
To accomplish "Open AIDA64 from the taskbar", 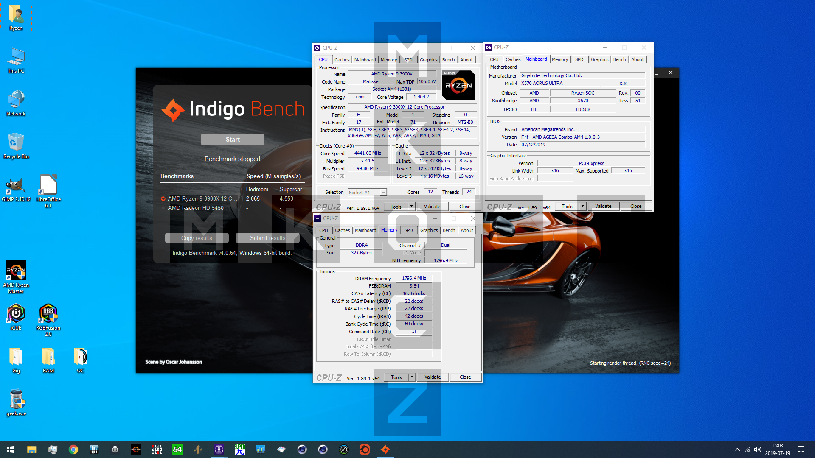I will (177, 450).
